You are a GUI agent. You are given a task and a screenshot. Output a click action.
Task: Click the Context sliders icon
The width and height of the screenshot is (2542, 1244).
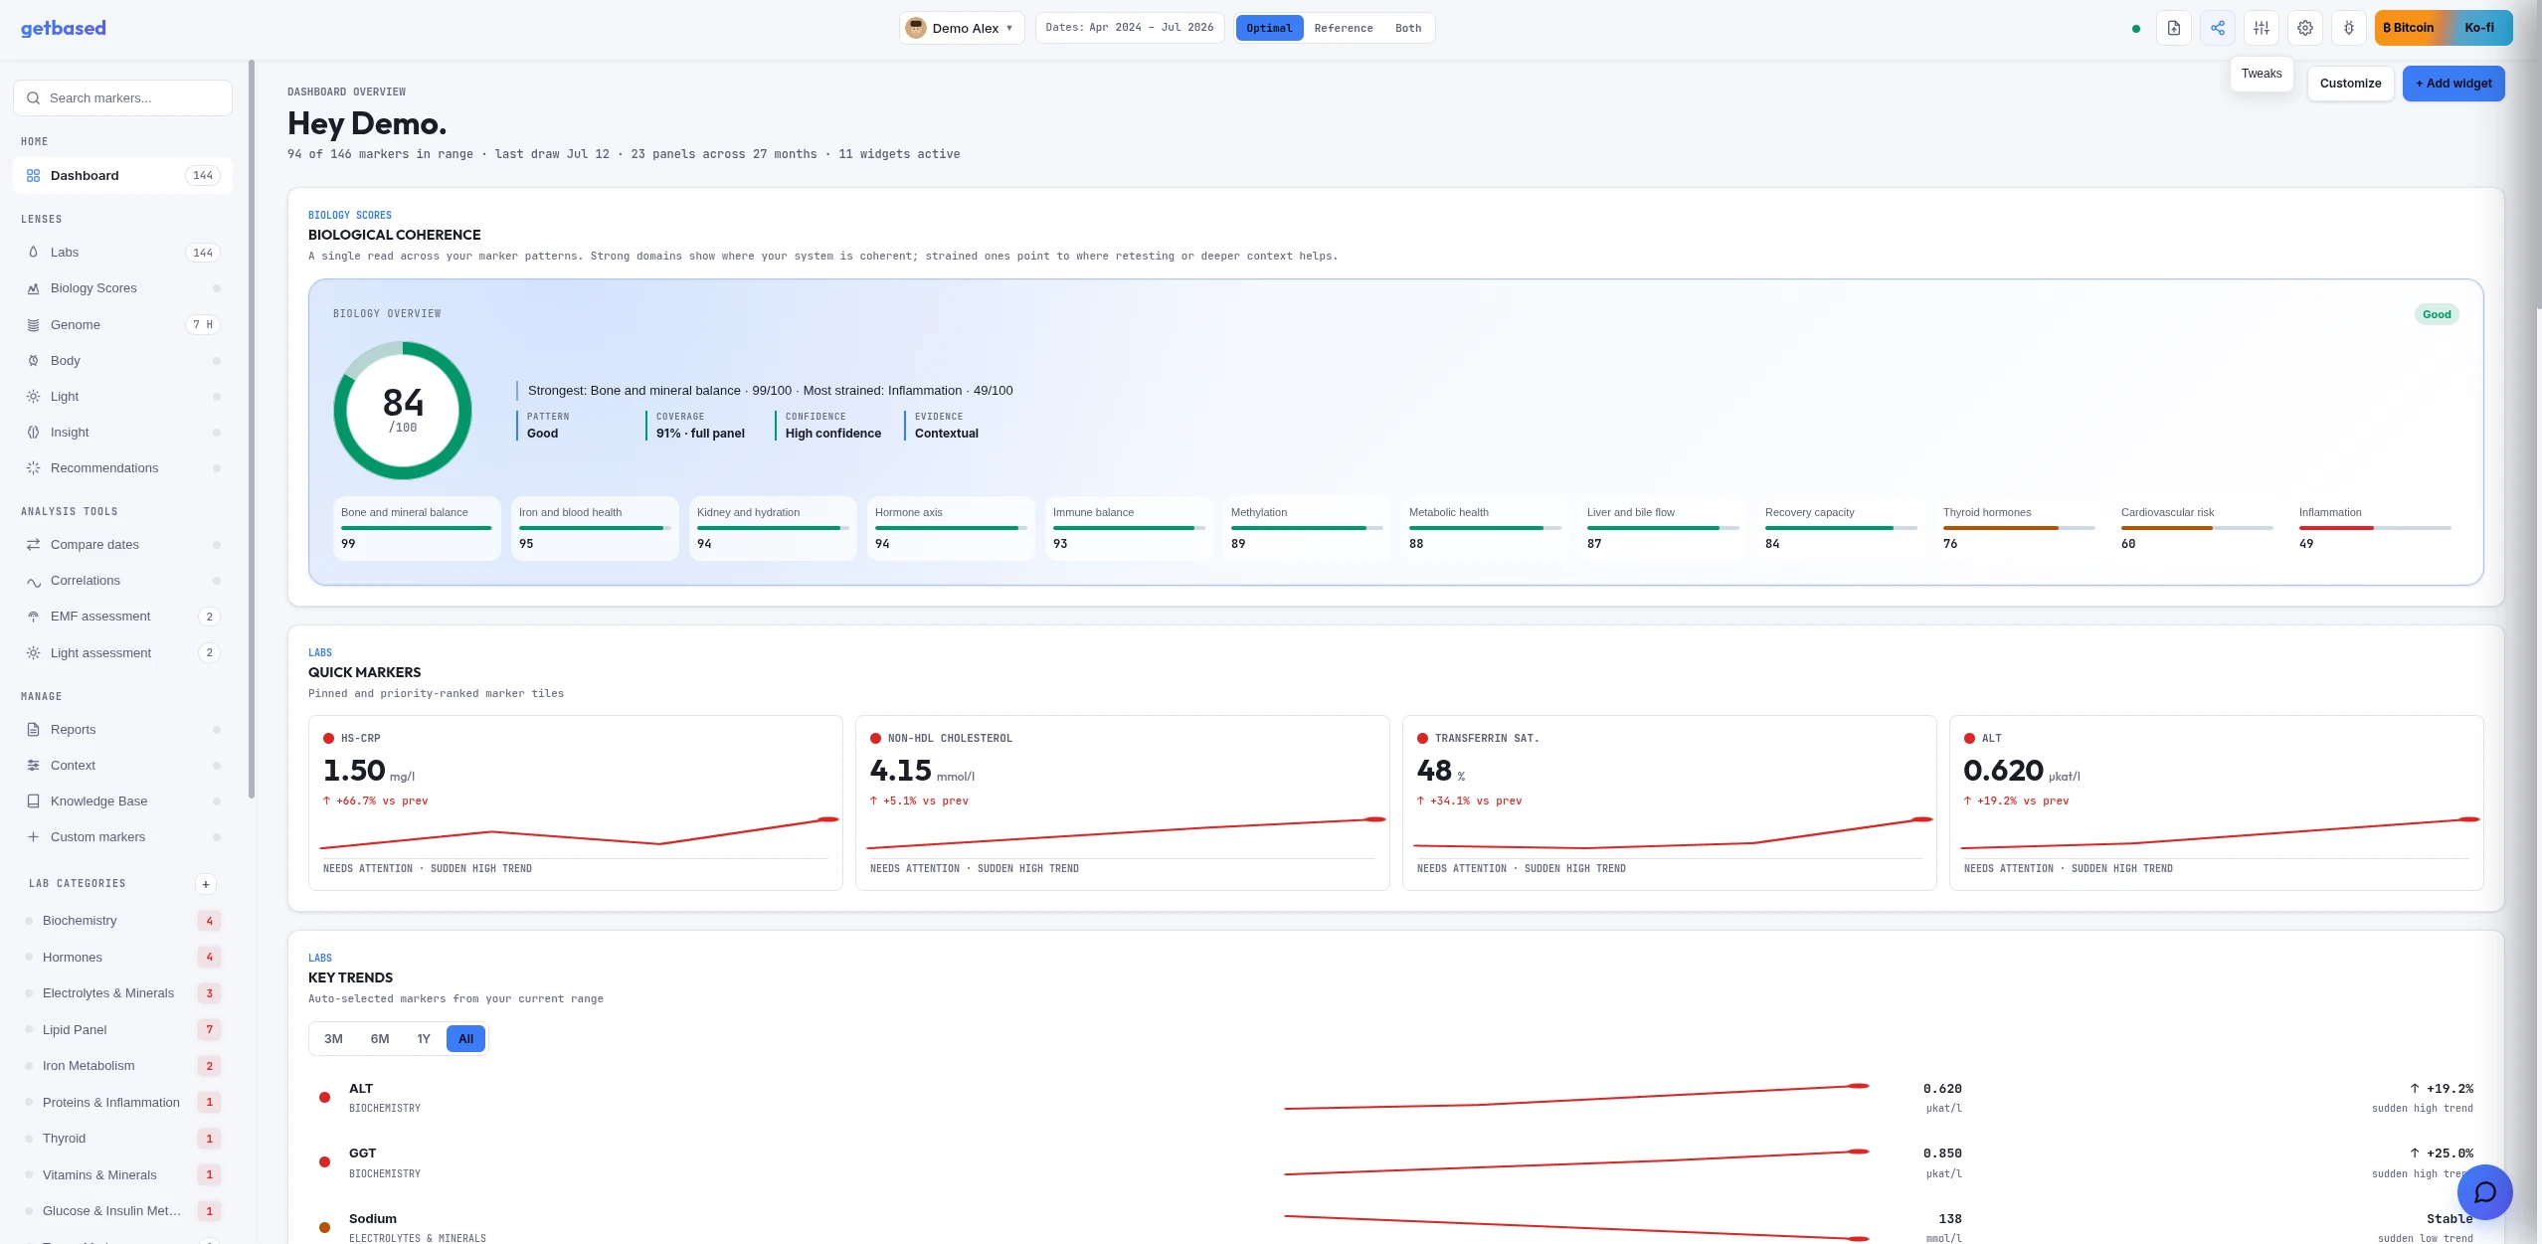pyautogui.click(x=33, y=766)
